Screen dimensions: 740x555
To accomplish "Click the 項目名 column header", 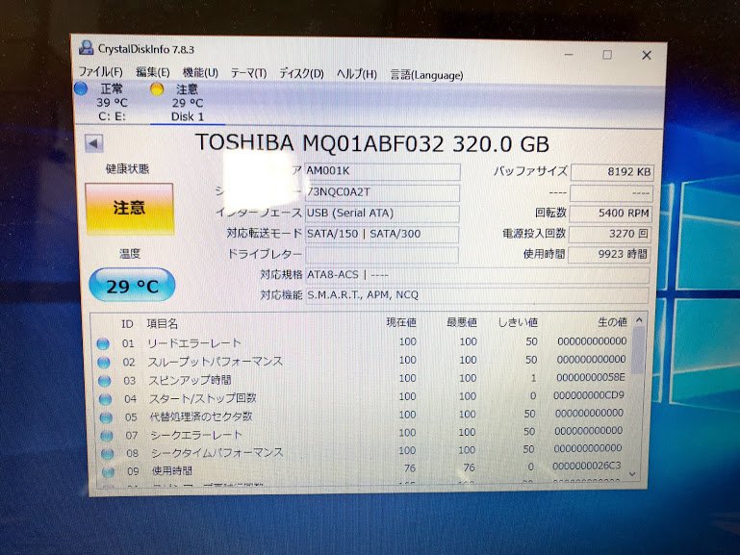I will coord(163,324).
